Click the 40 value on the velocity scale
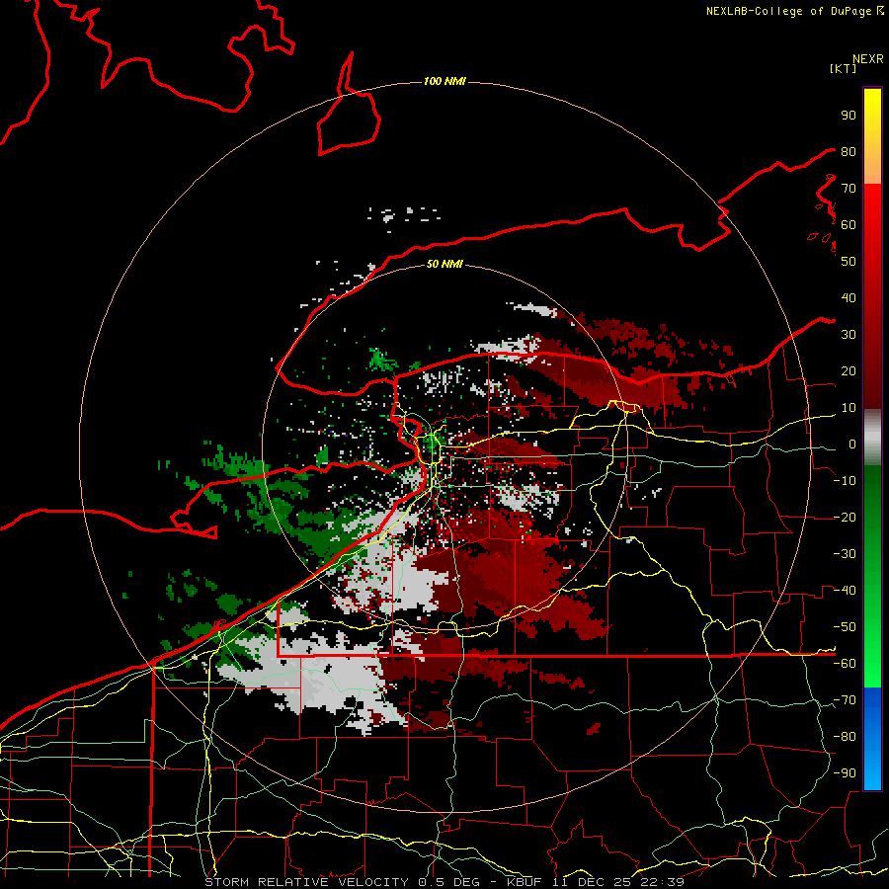The height and width of the screenshot is (889, 889). (x=849, y=297)
